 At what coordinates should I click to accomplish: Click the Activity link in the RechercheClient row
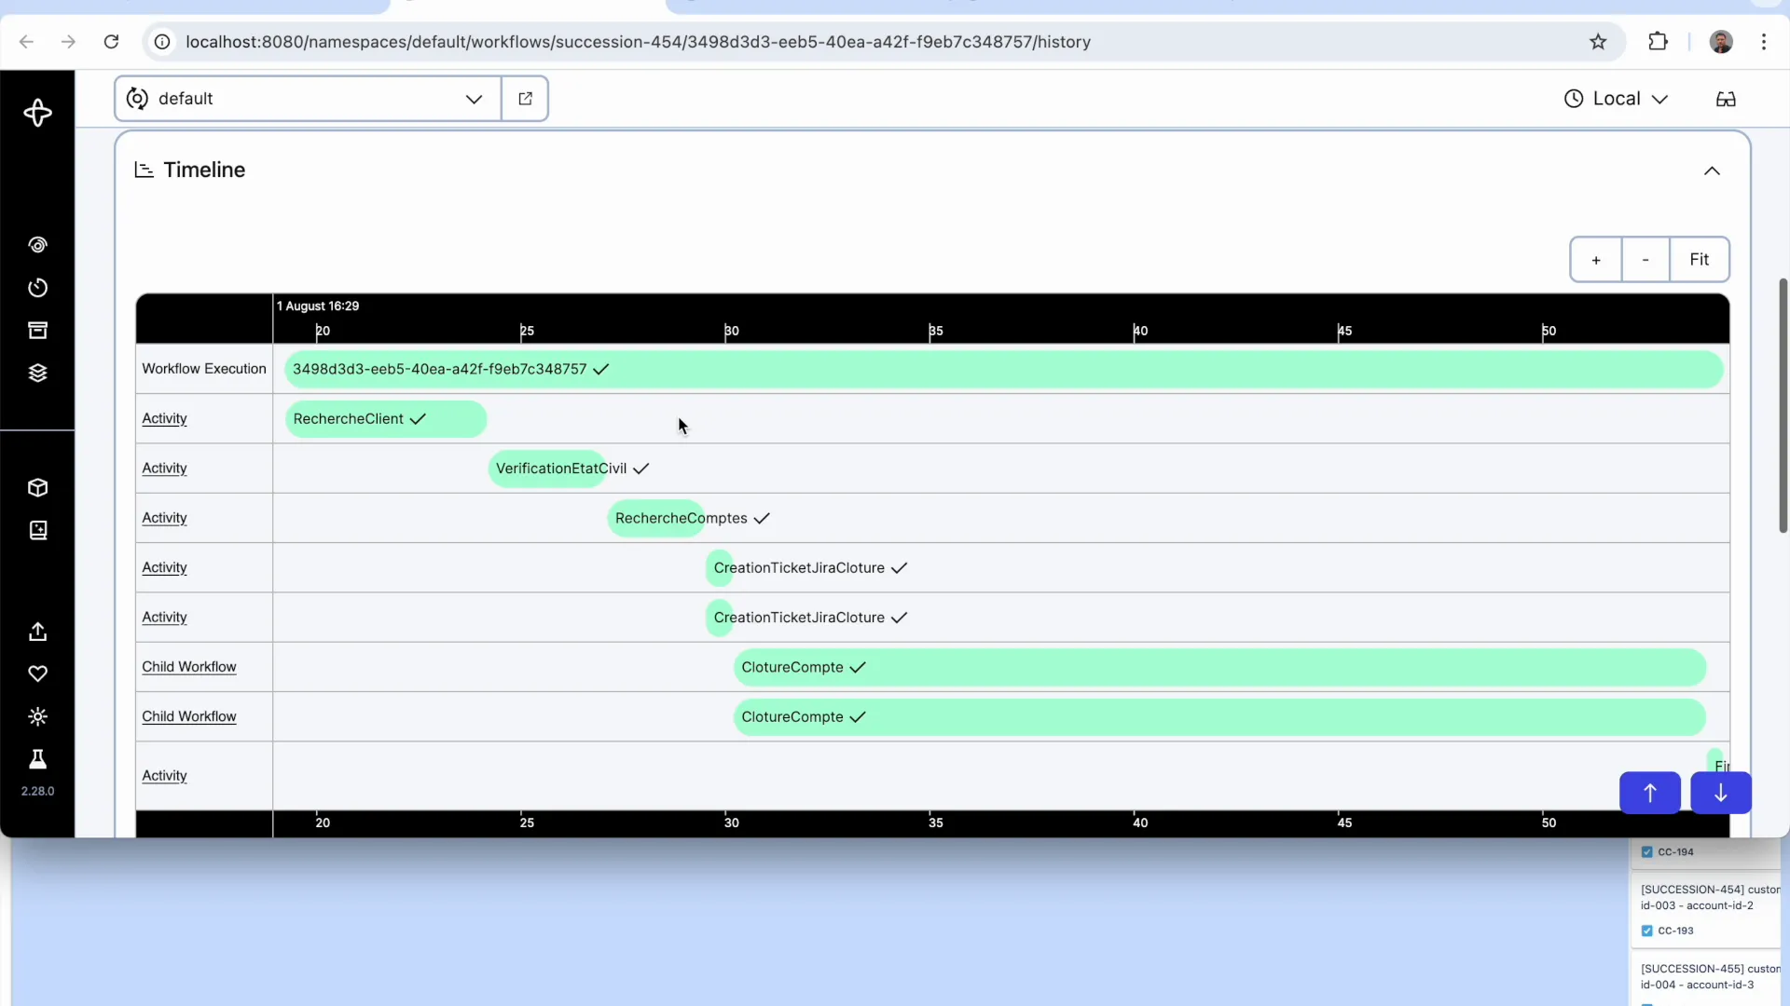(x=164, y=418)
